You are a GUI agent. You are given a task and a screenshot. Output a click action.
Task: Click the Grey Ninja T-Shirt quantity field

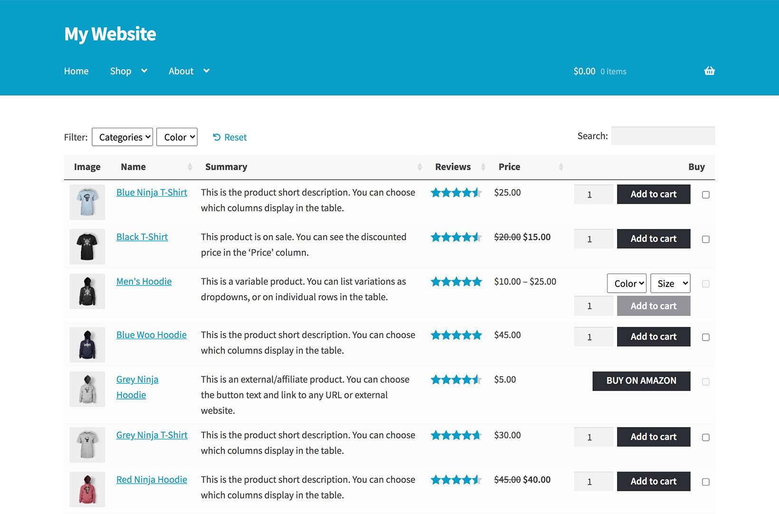coord(593,437)
